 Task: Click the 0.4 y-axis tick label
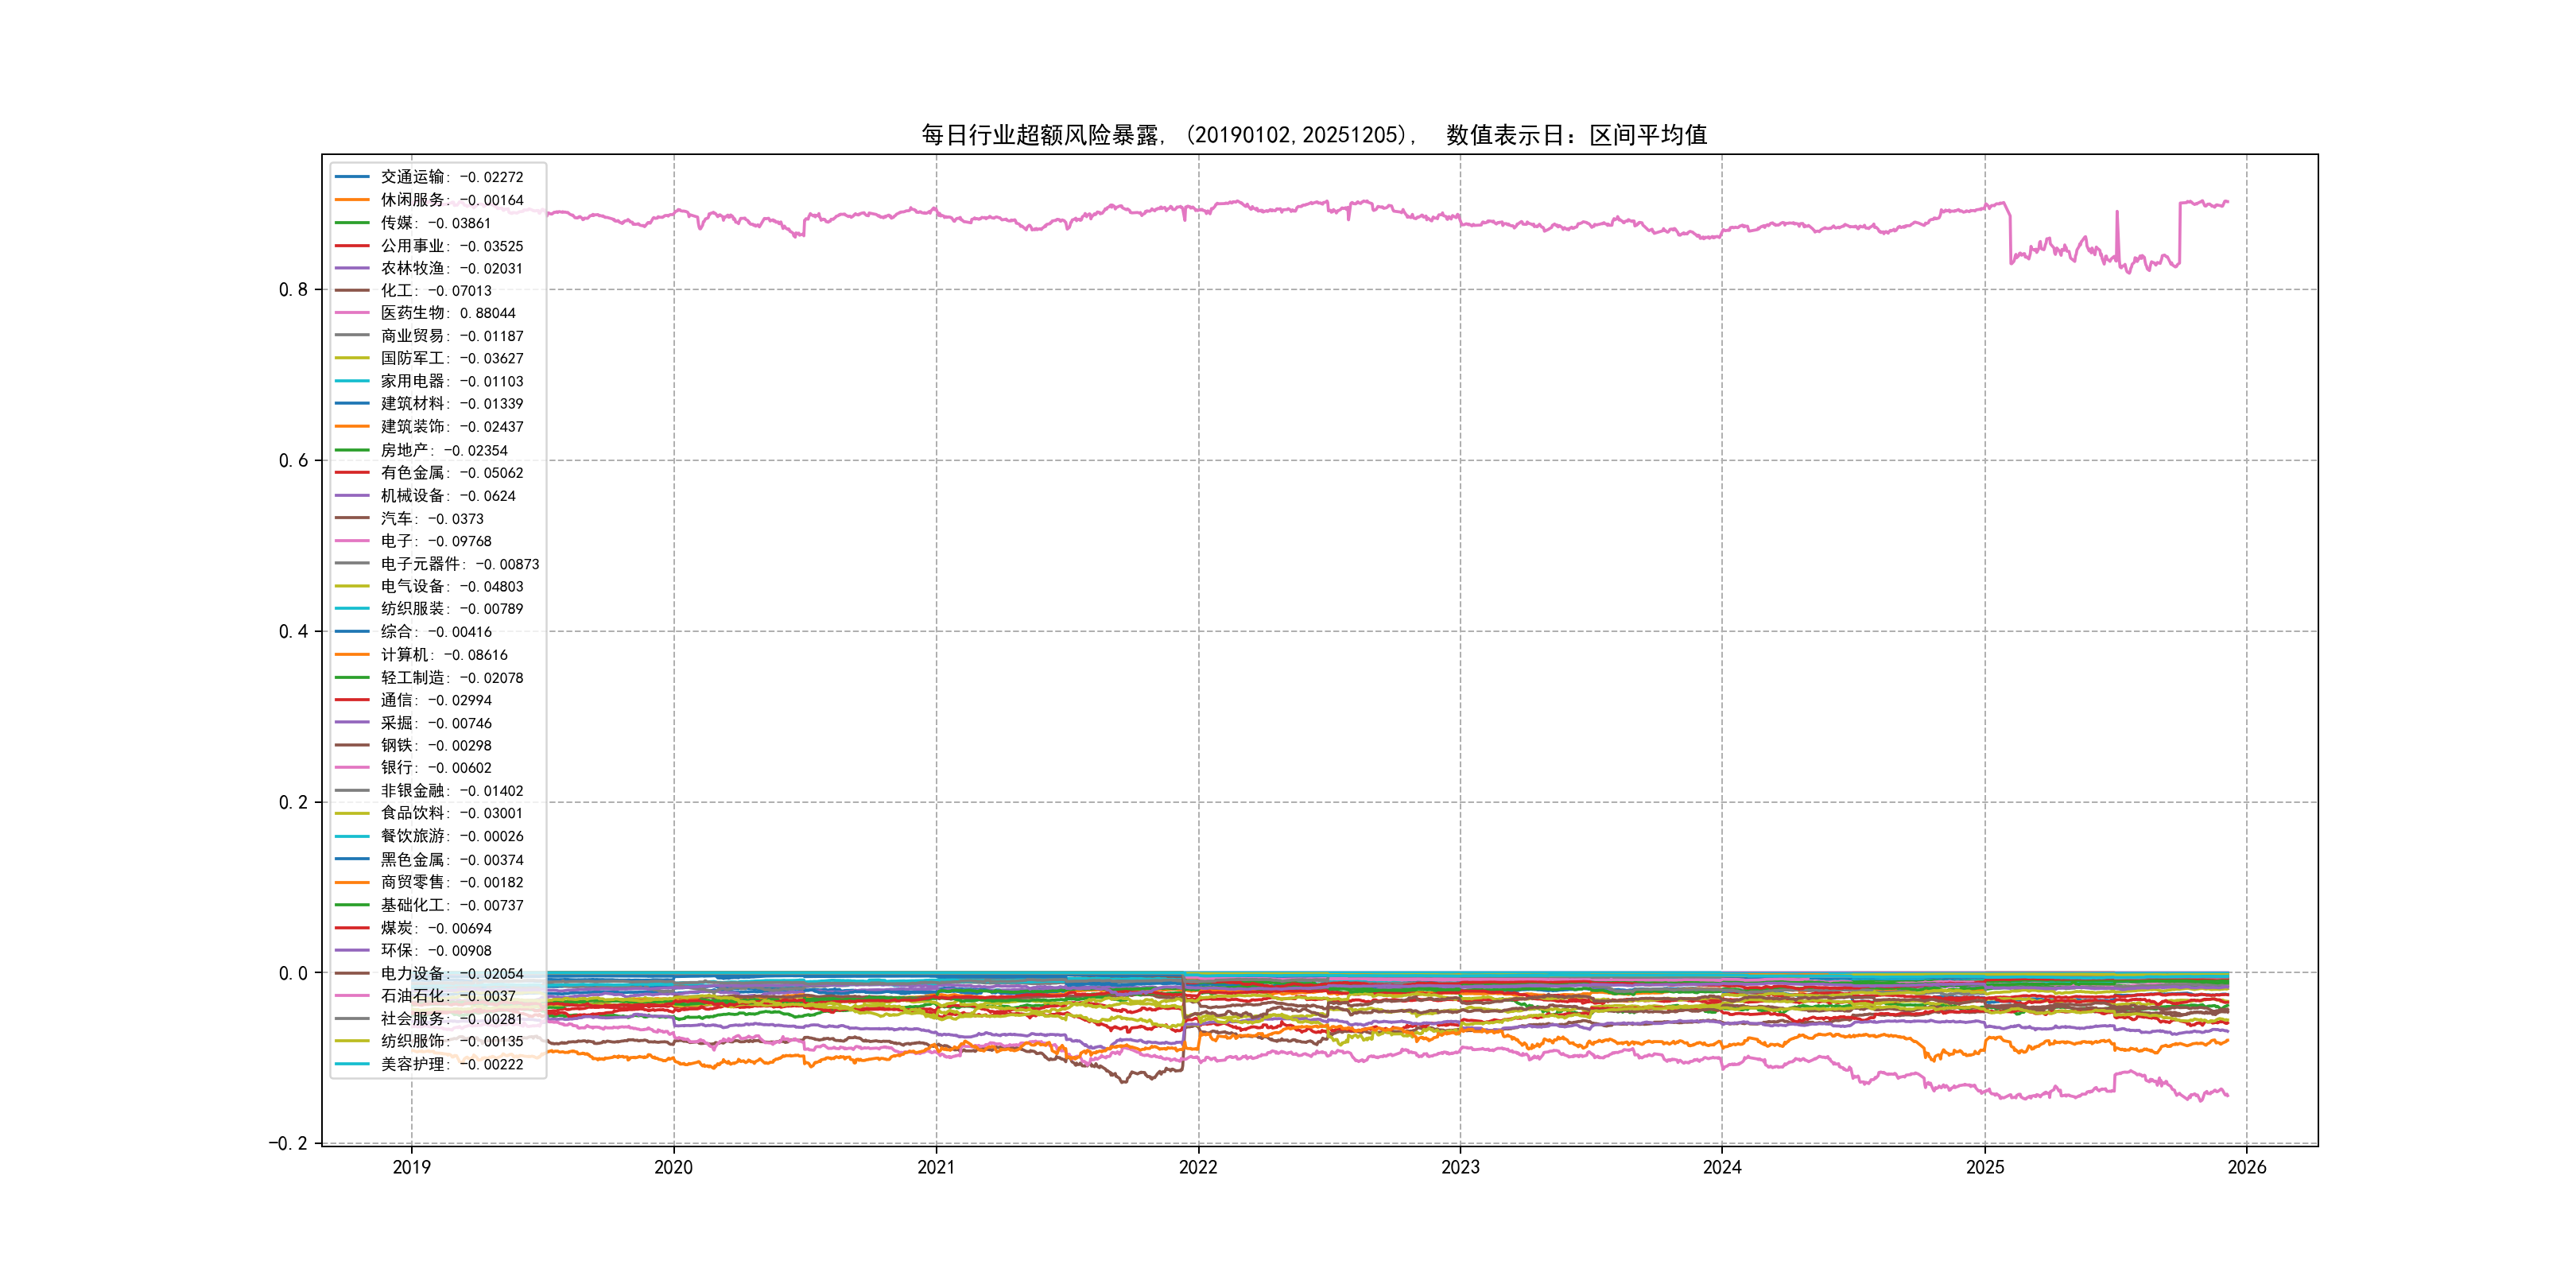293,631
